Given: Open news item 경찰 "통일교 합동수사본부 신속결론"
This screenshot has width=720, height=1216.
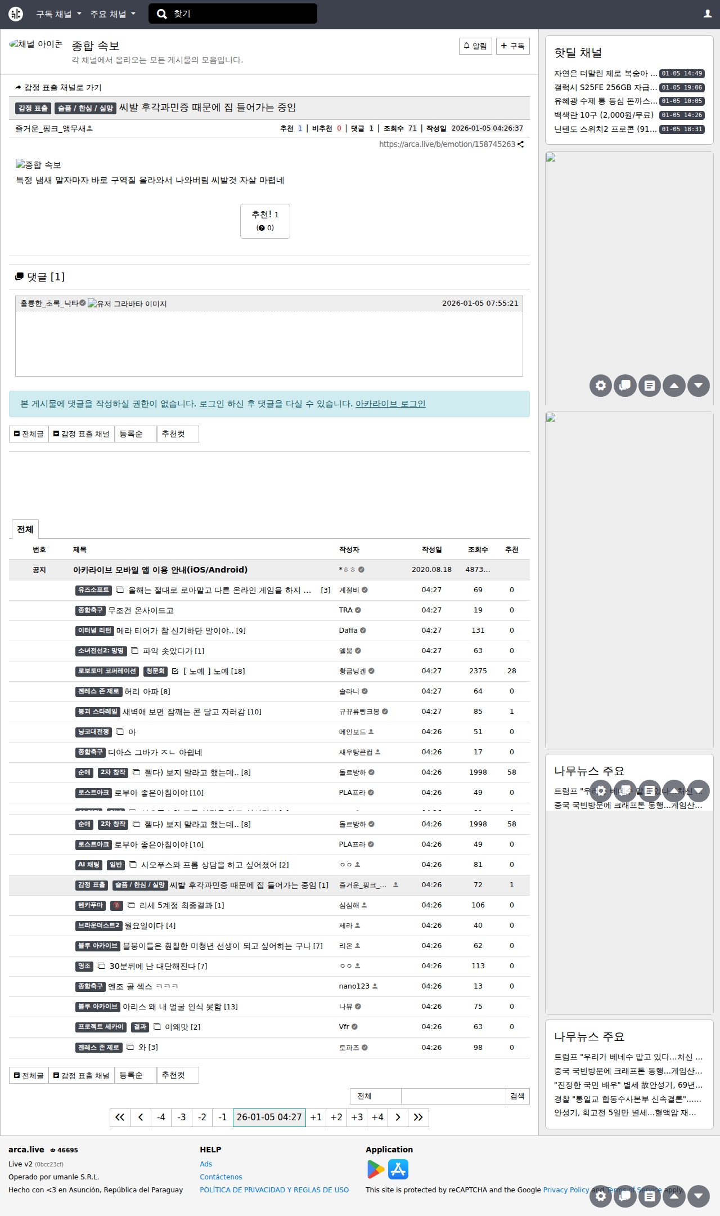Looking at the screenshot, I should (628, 1099).
